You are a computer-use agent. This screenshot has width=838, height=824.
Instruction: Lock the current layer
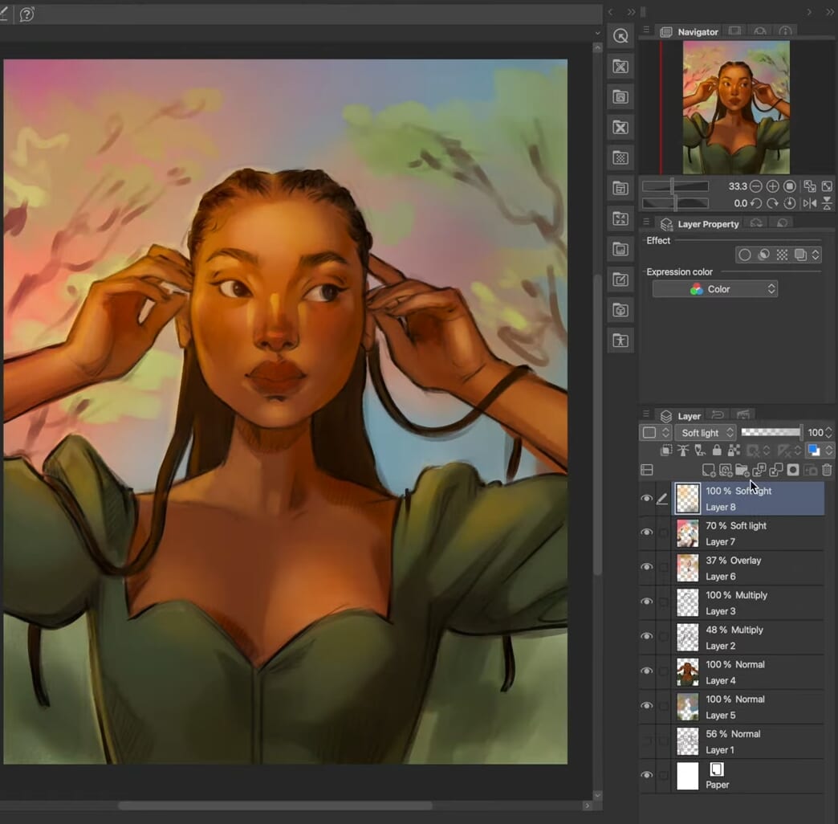(718, 450)
